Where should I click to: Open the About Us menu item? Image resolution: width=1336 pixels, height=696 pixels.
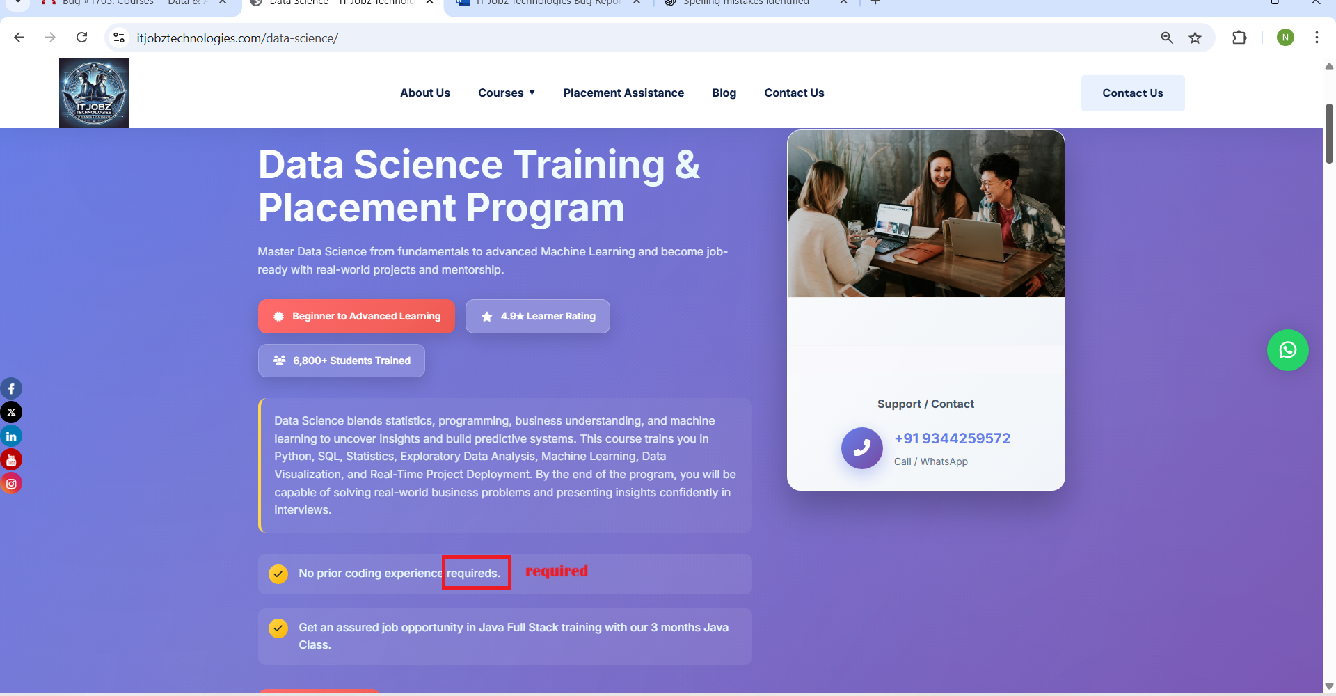pyautogui.click(x=424, y=93)
